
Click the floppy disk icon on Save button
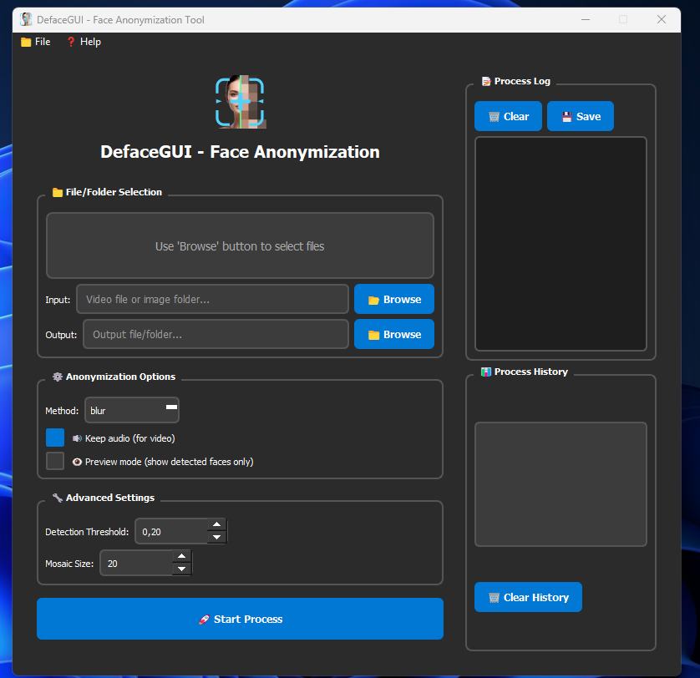[x=566, y=117]
